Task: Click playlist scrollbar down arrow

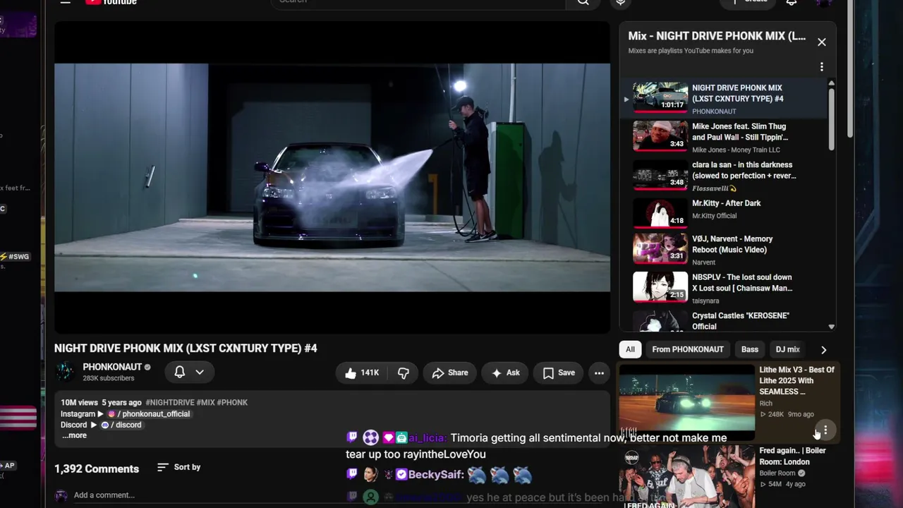Action: pos(831,327)
